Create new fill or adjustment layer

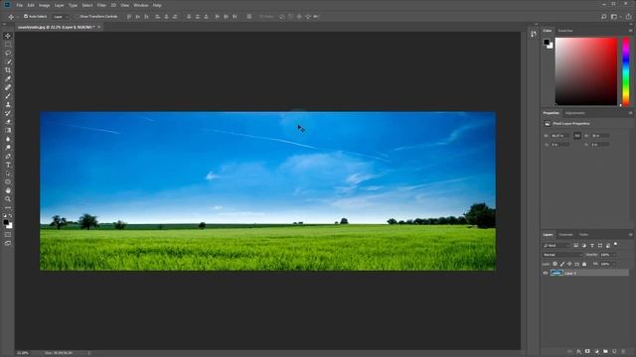[x=596, y=351]
